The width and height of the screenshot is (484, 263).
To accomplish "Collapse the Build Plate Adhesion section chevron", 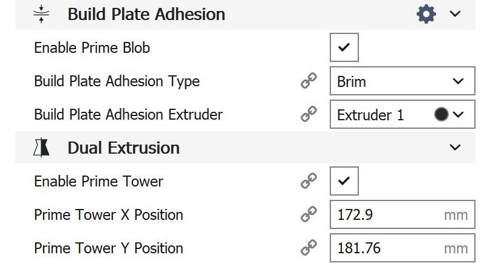I will (x=455, y=14).
